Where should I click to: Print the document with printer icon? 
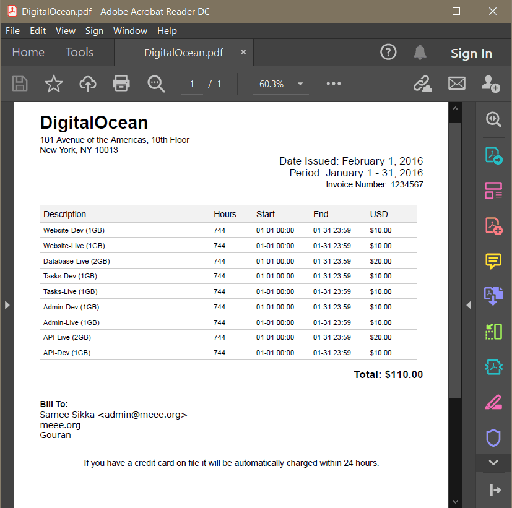(x=121, y=84)
